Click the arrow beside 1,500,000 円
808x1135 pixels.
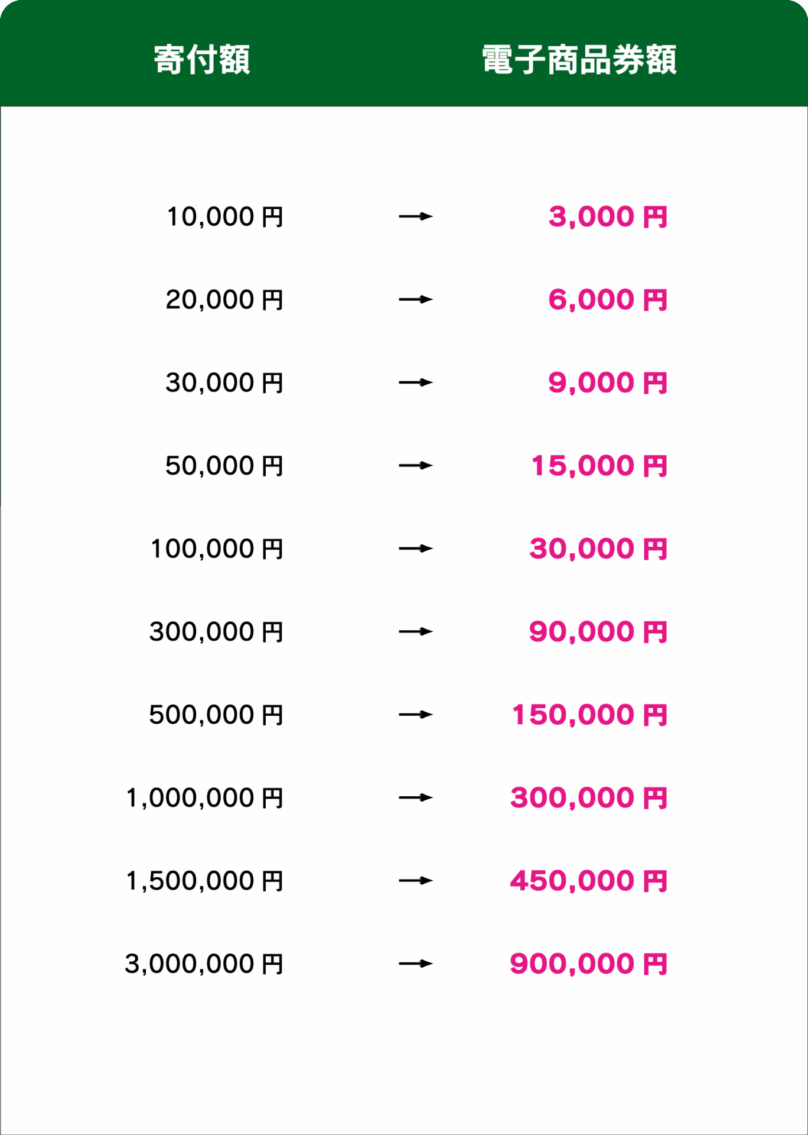415,881
